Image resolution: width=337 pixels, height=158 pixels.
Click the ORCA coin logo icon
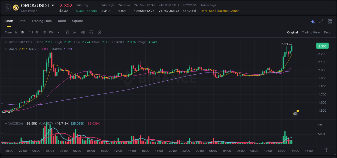16,8
